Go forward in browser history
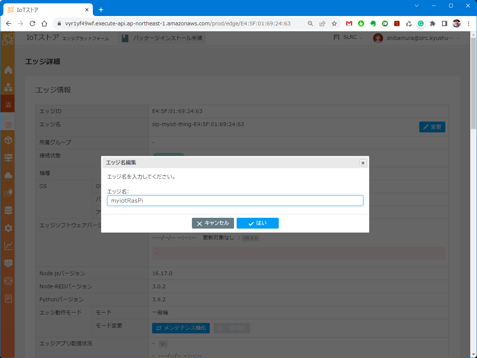Screen dimensions: 477x358 tap(20, 23)
